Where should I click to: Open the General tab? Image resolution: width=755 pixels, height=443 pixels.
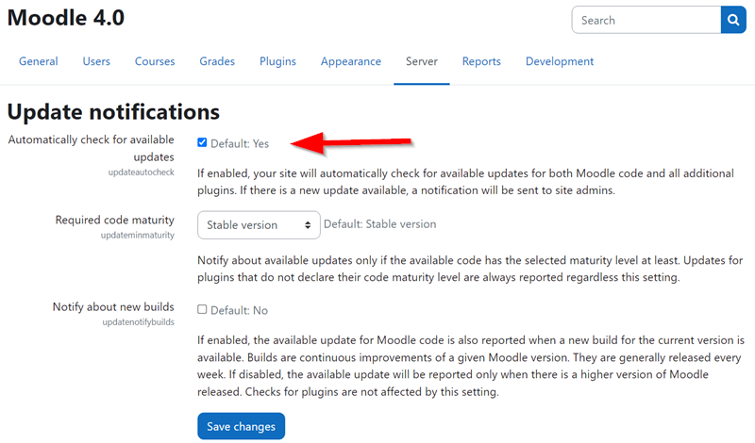point(39,61)
